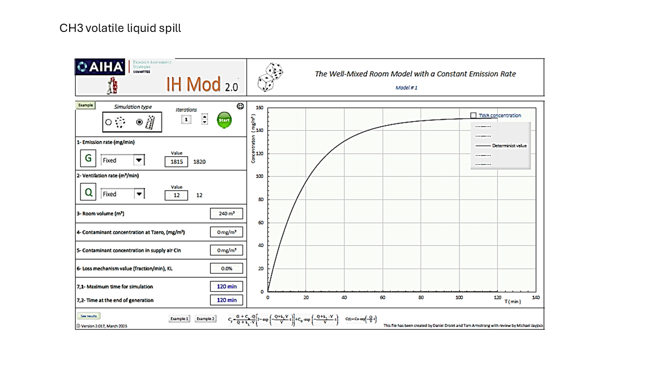Viewport: 660px width, 371px height.
Task: Click the G emission rate icon
Action: (88, 159)
